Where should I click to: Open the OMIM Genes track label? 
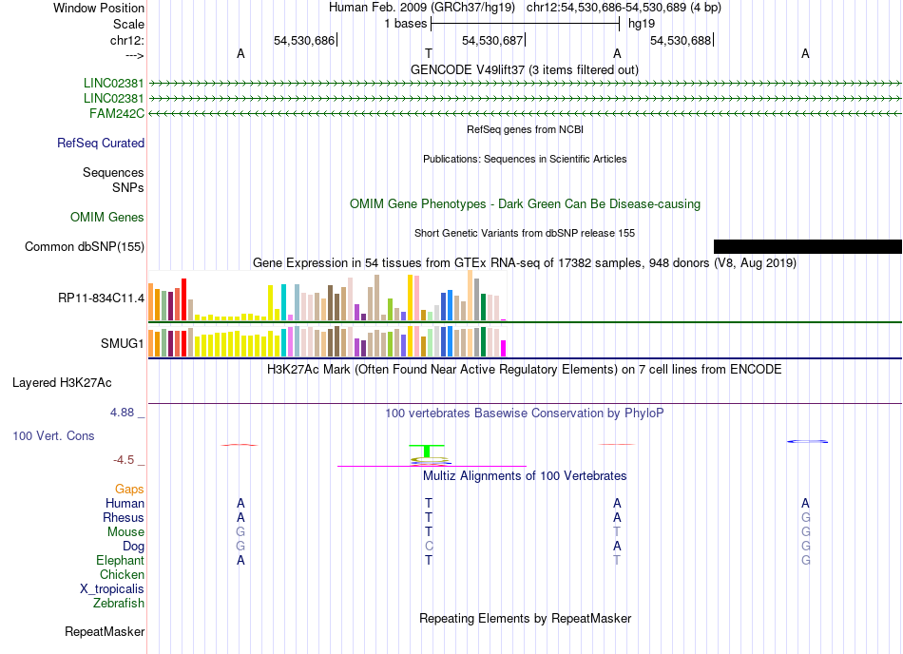[x=106, y=217]
